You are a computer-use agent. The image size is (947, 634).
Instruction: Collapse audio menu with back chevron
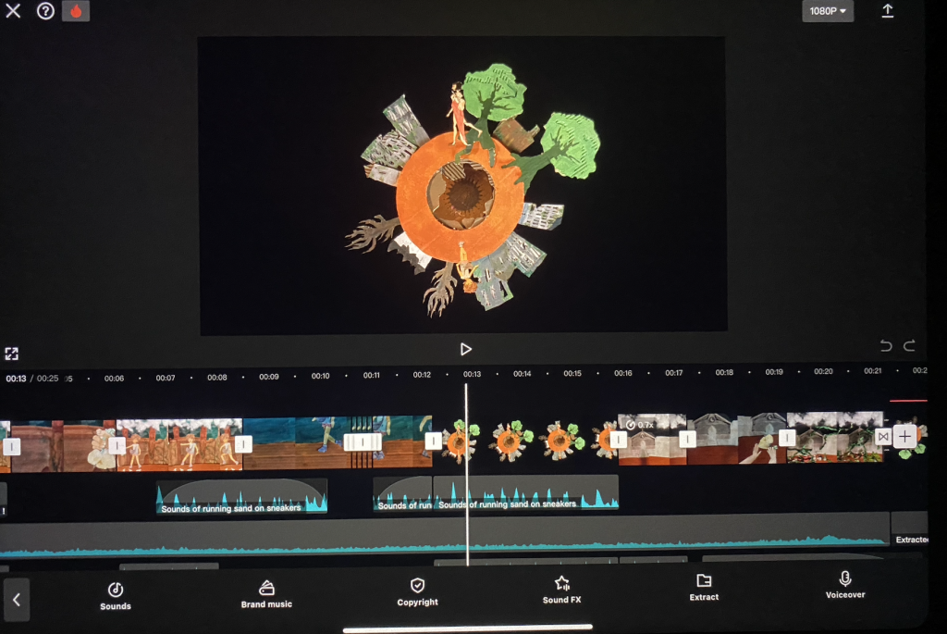click(16, 600)
